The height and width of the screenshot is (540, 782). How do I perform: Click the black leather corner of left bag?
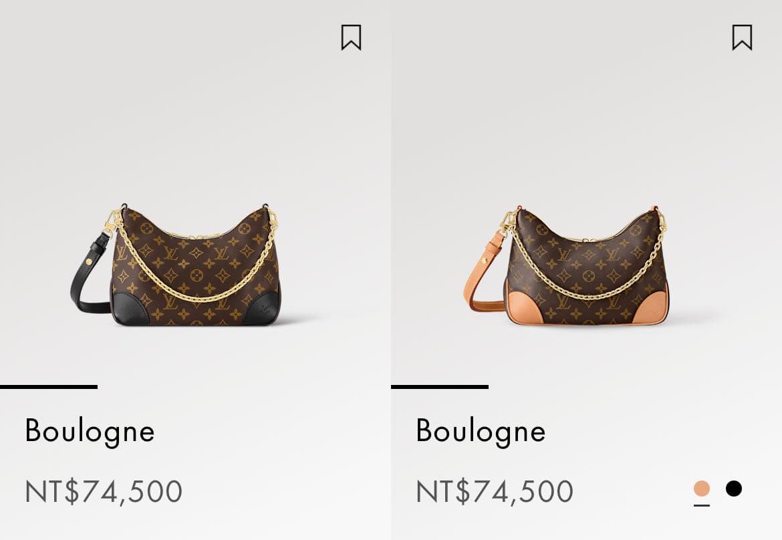click(x=128, y=309)
